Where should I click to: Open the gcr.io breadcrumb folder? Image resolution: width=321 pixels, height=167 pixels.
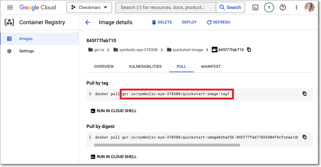tap(96, 50)
